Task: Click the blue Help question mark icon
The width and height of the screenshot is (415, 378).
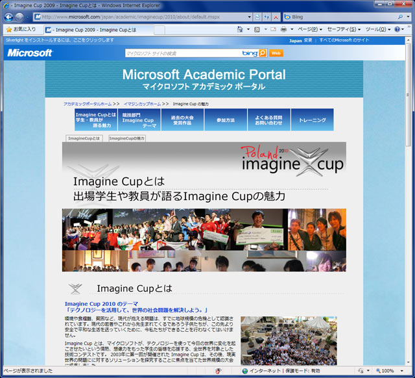Action: [x=397, y=29]
